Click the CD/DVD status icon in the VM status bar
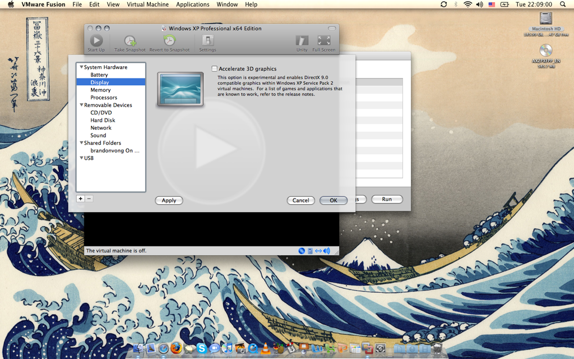 click(302, 251)
